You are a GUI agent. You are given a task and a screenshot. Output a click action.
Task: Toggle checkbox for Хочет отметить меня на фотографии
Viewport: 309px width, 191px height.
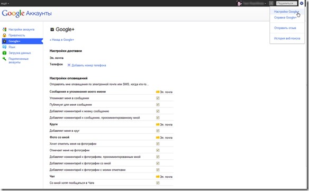[158, 144]
